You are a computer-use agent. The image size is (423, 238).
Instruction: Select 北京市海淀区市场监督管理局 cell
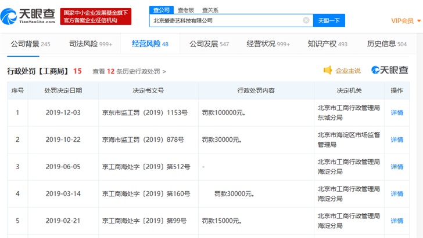349,140
